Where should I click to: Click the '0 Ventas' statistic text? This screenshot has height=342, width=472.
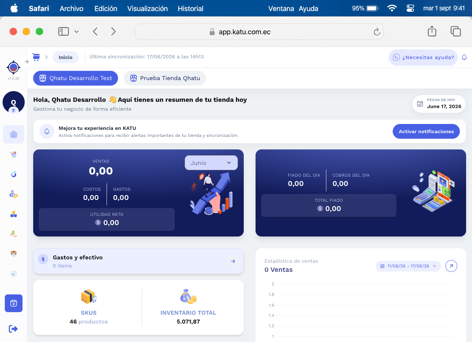click(x=278, y=270)
